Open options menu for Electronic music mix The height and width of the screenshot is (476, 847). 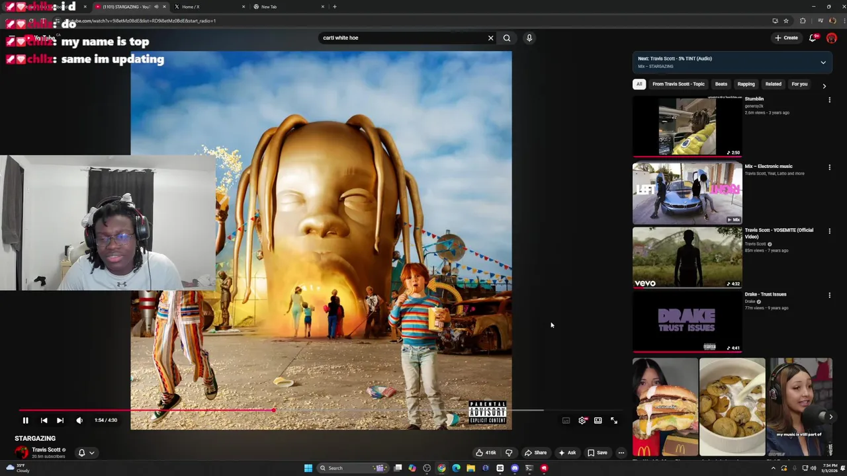829,168
